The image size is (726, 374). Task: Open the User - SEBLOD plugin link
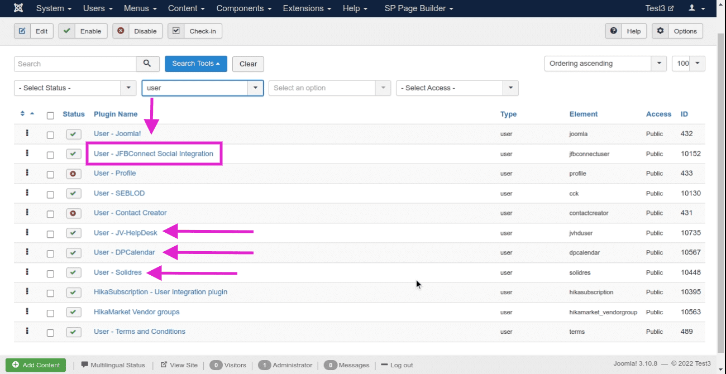[x=119, y=193]
